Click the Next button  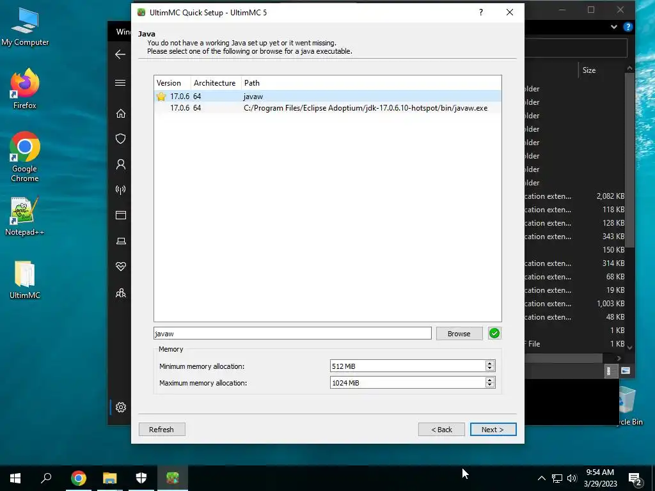click(493, 429)
